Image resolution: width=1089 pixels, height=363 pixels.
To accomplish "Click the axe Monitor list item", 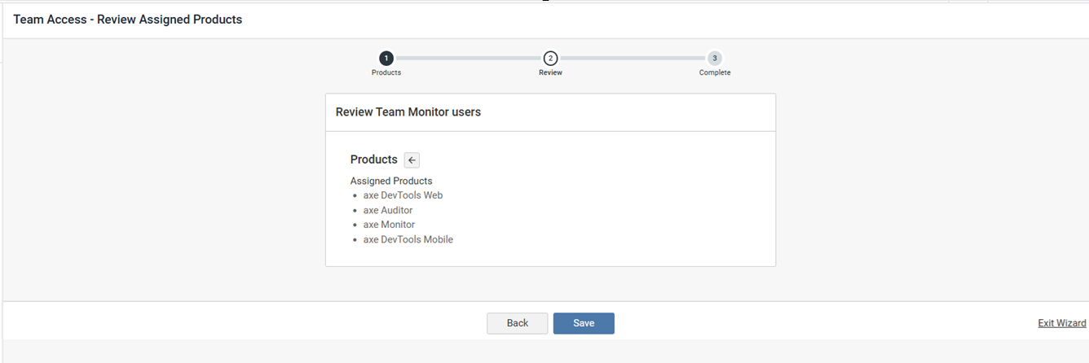I will click(x=389, y=225).
